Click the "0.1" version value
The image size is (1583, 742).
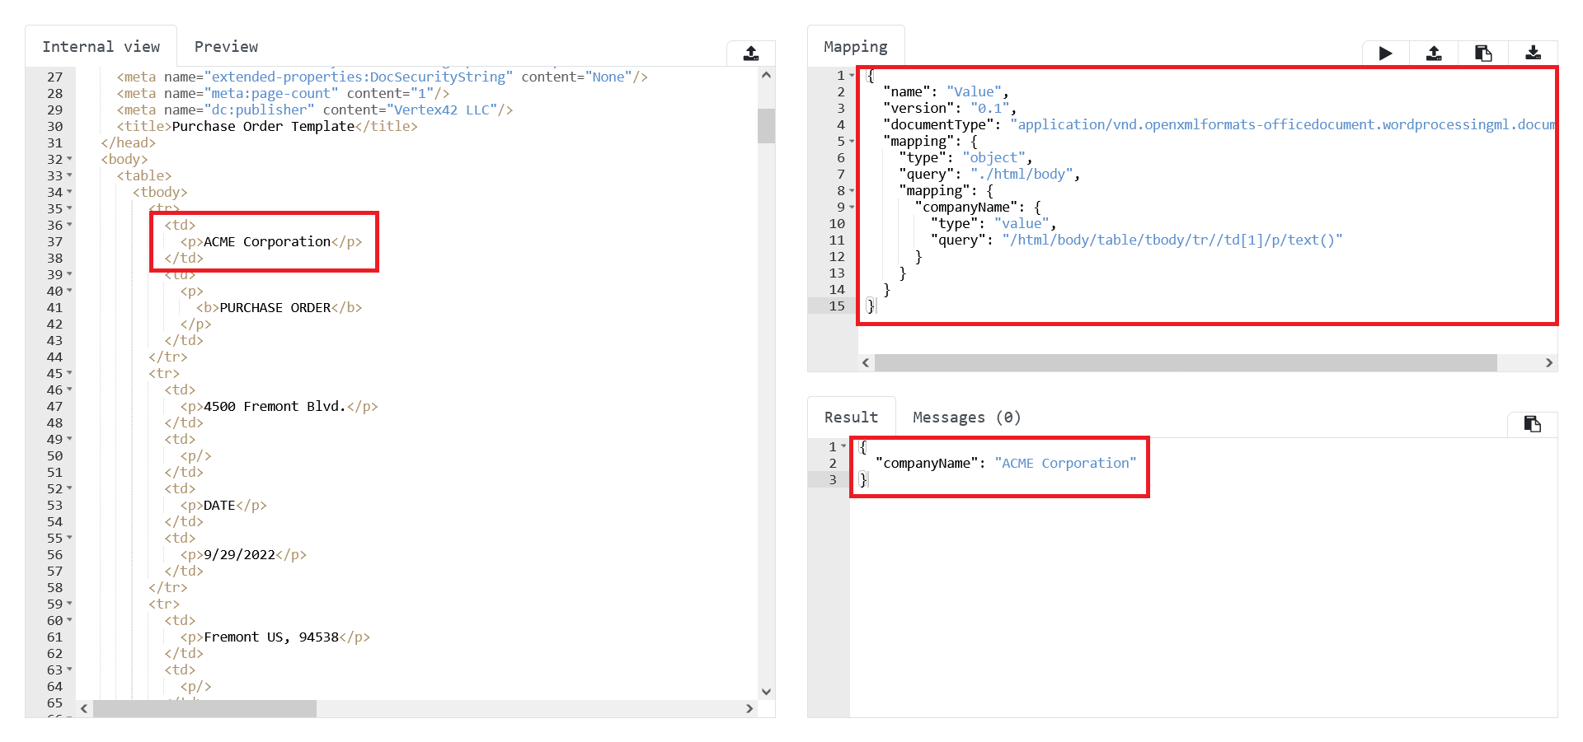point(989,108)
